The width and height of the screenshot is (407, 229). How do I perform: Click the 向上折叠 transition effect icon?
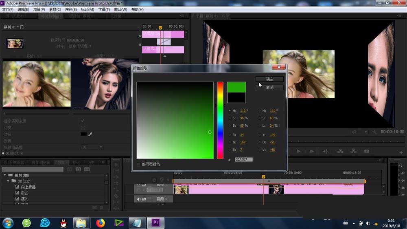click(17, 187)
